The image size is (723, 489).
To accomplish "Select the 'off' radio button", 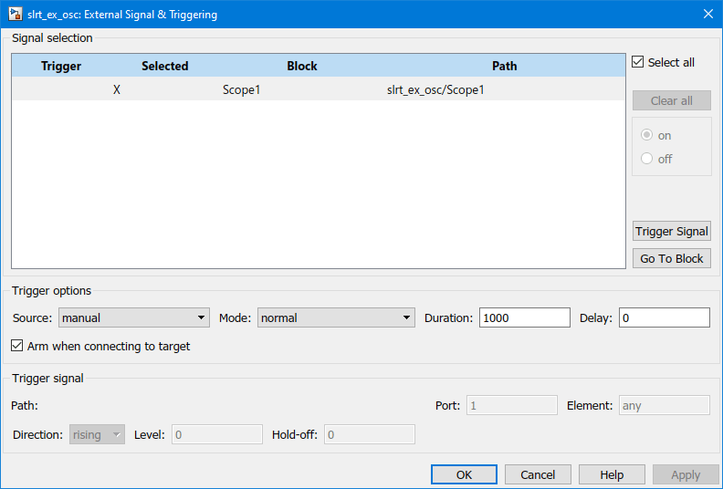I will (647, 159).
